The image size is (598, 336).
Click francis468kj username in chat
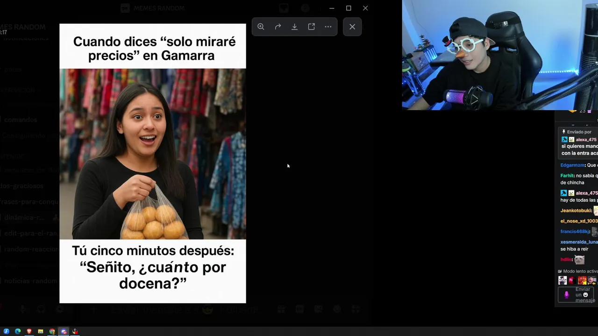pyautogui.click(x=575, y=231)
